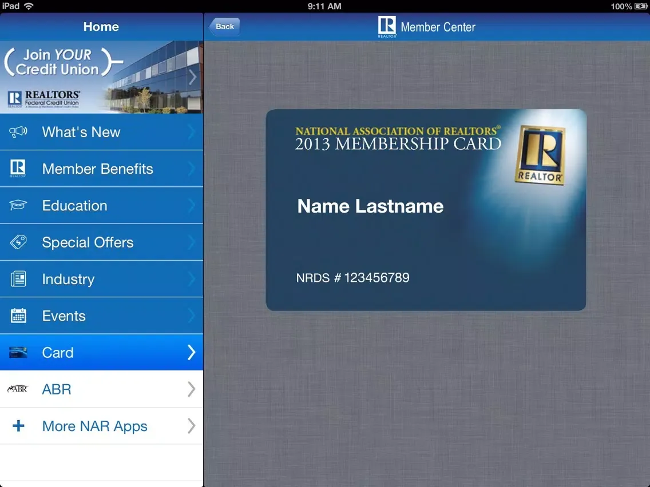
Task: Tap the Home title in sidebar header
Action: pos(101,26)
